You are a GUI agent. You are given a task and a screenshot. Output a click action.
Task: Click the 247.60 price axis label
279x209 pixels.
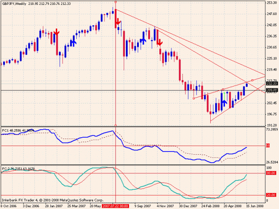[272, 14]
